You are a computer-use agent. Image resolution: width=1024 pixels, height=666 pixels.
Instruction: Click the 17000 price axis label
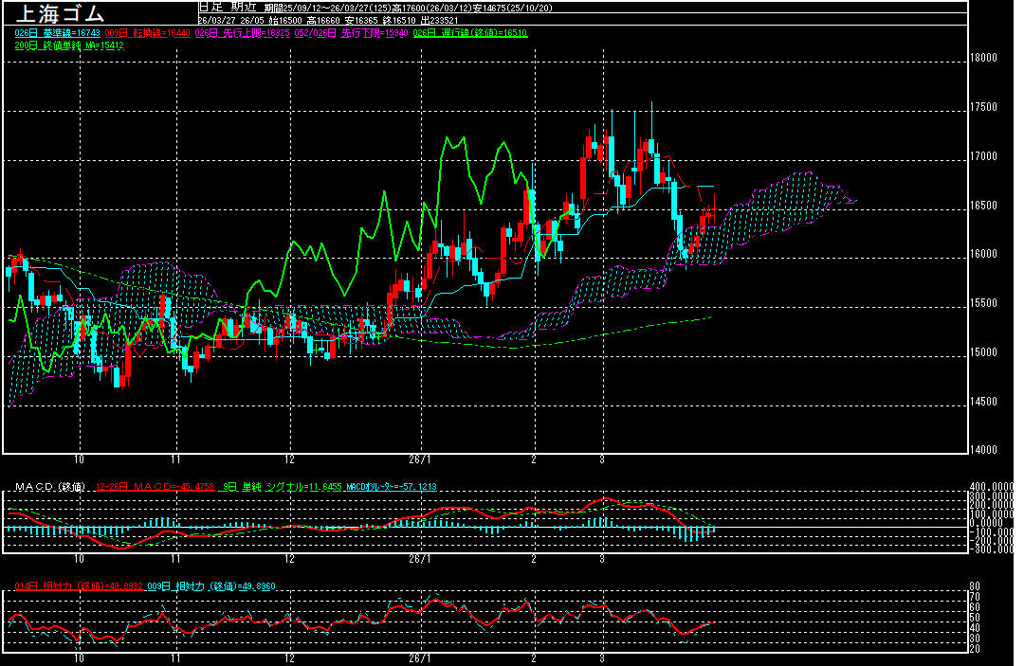[985, 155]
